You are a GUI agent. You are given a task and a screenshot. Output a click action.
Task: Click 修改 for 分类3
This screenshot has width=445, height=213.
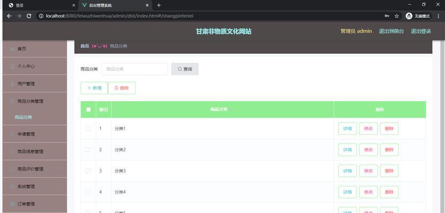coord(368,171)
